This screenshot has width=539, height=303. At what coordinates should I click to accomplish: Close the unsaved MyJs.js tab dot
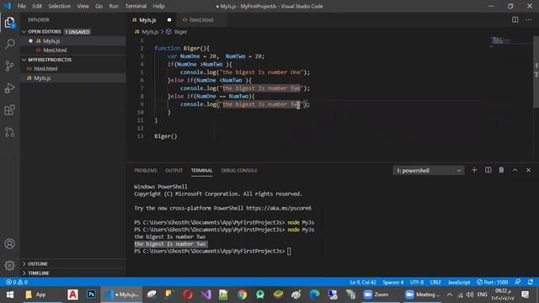click(169, 20)
